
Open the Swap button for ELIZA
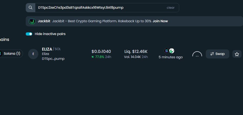[217, 54]
